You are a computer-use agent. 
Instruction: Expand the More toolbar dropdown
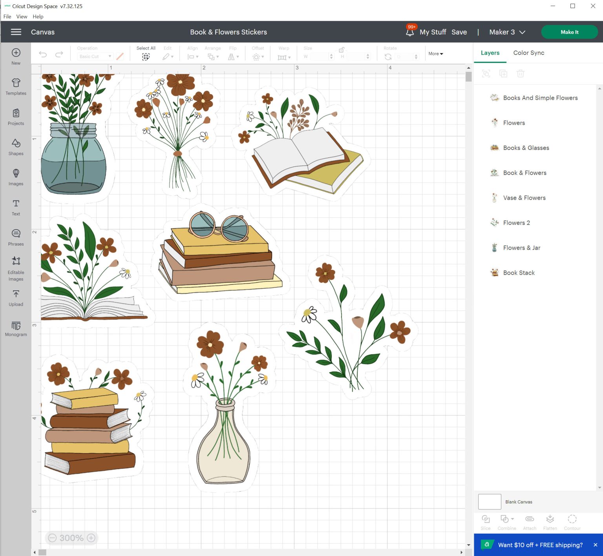pyautogui.click(x=436, y=54)
